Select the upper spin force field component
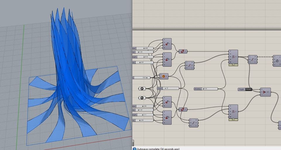The image size is (281, 150). coord(167,59)
